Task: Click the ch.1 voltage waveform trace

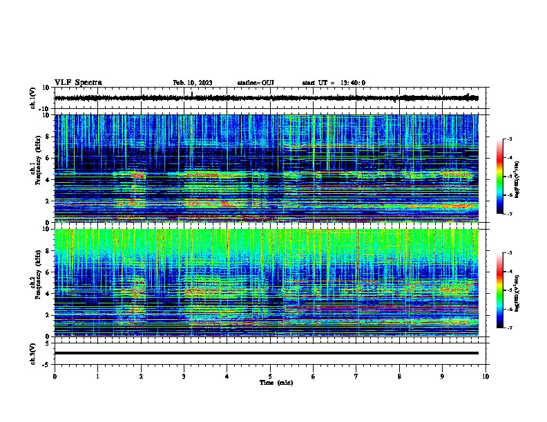Action: click(267, 98)
